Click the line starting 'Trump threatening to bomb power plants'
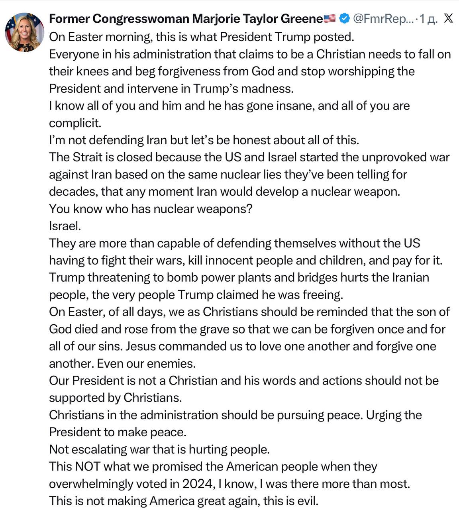Image resolution: width=459 pixels, height=510 pixels. (239, 277)
